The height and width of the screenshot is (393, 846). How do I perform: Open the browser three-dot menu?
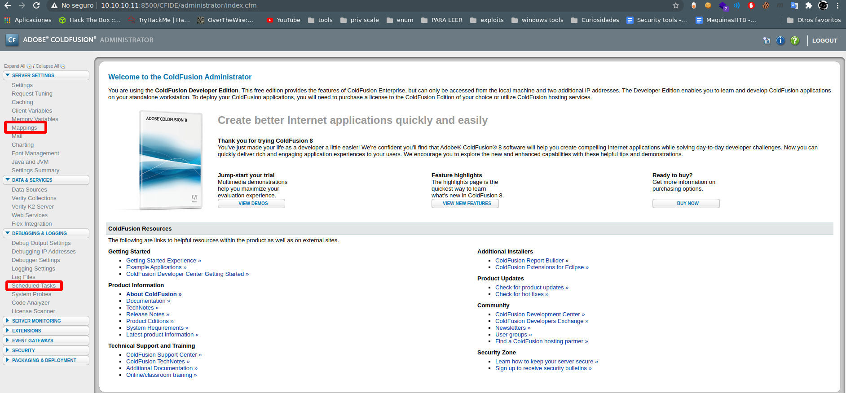[x=837, y=5]
